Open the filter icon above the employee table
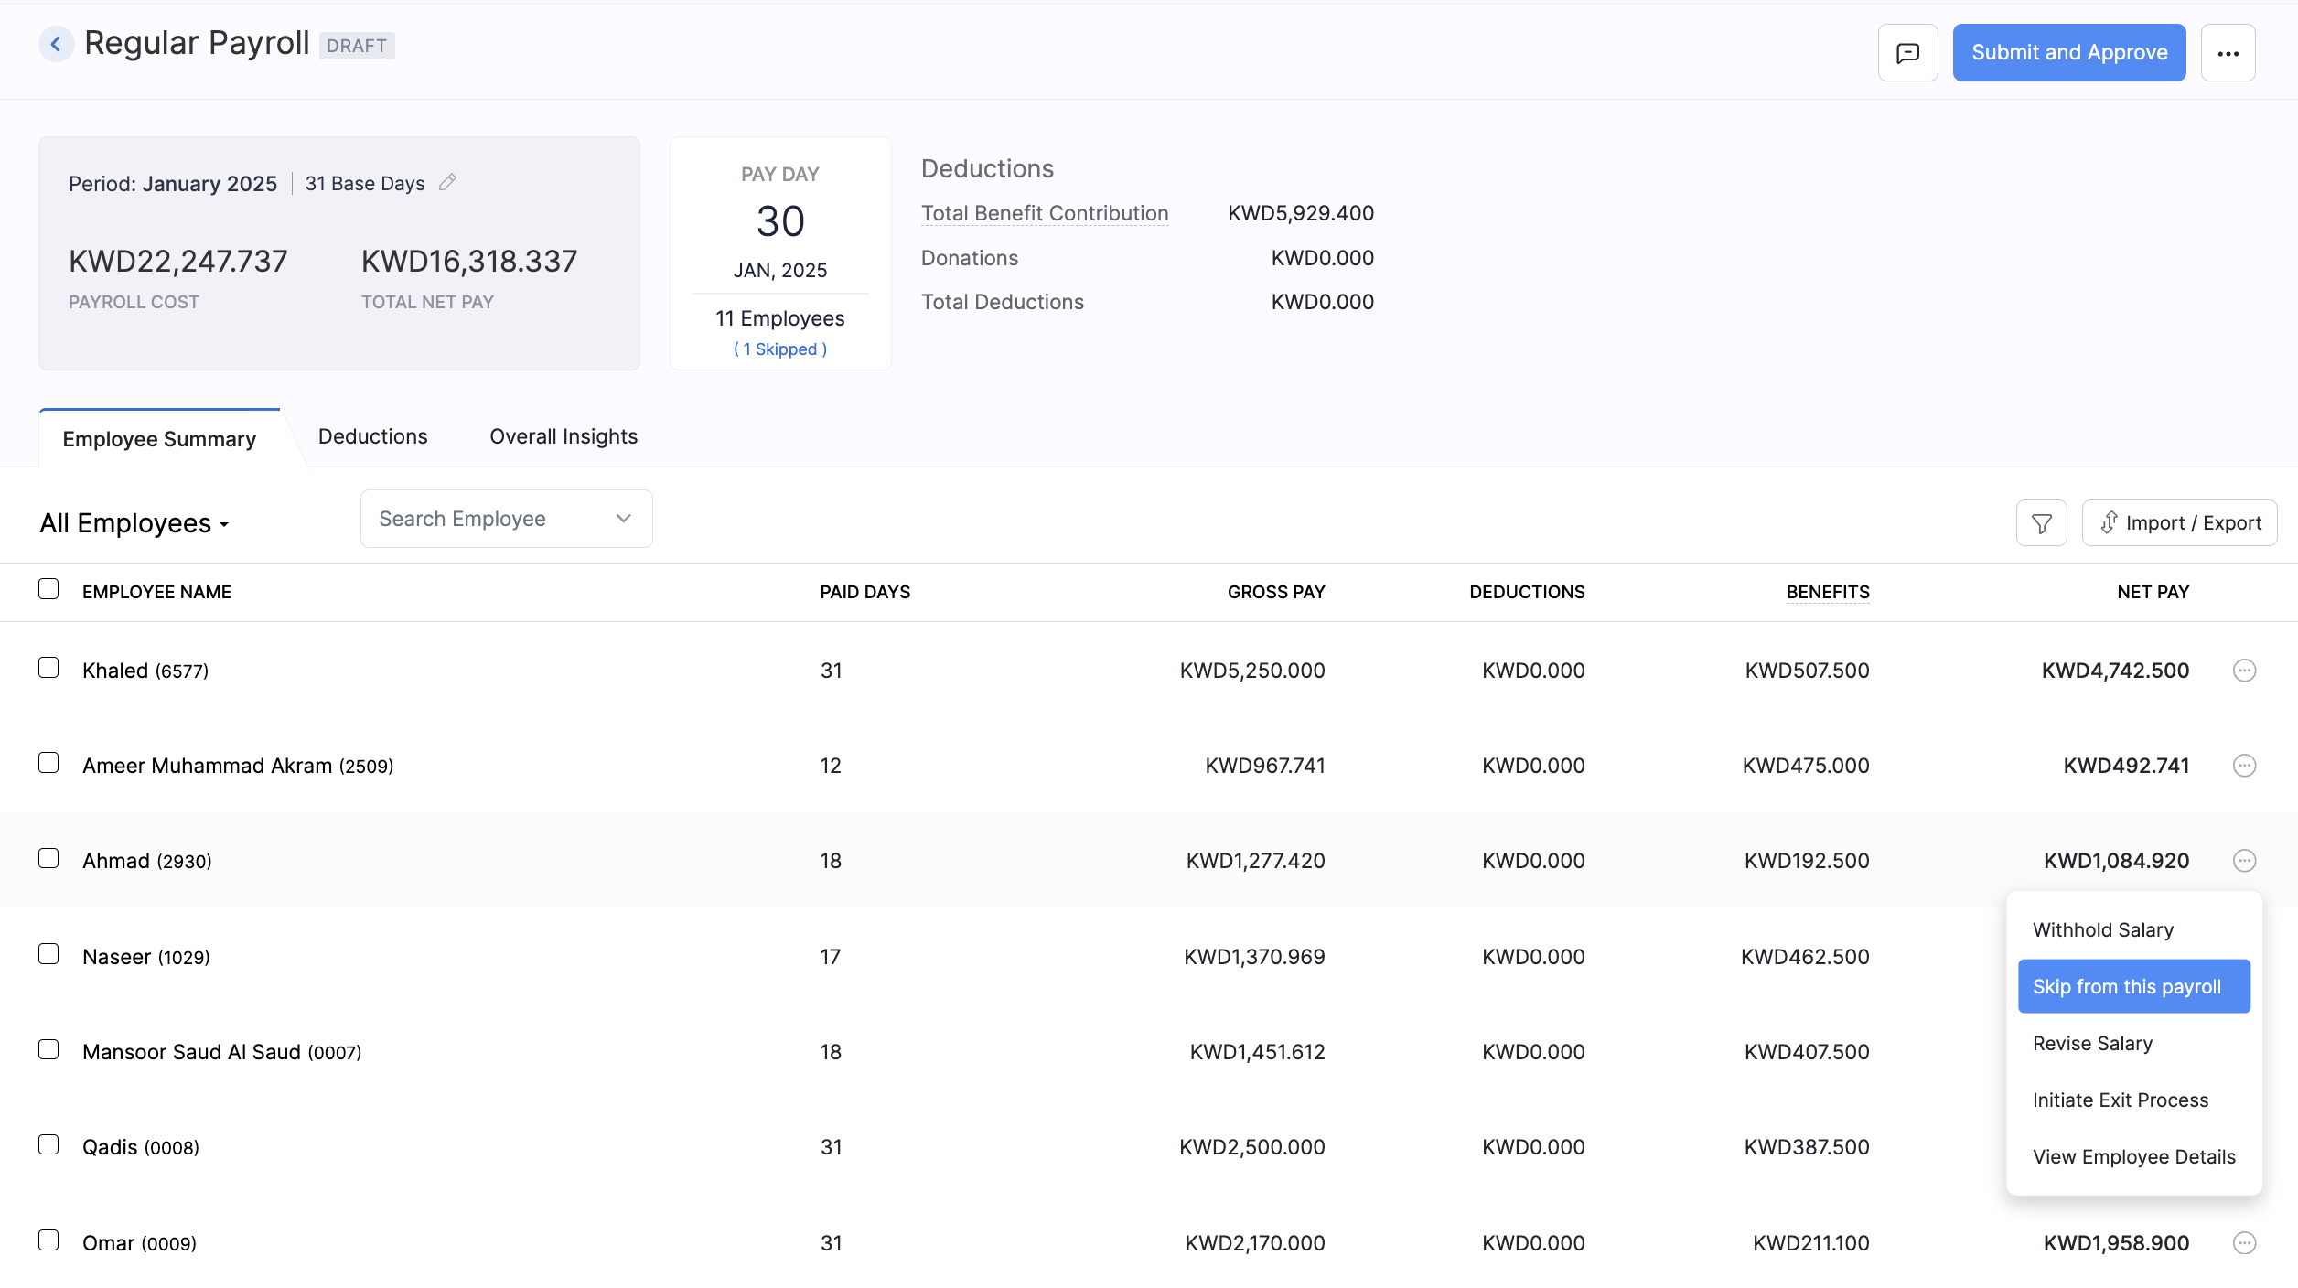 [2041, 522]
